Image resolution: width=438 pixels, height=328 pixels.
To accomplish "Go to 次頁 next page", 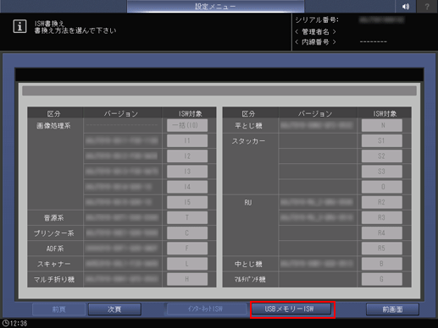I will 114,309.
